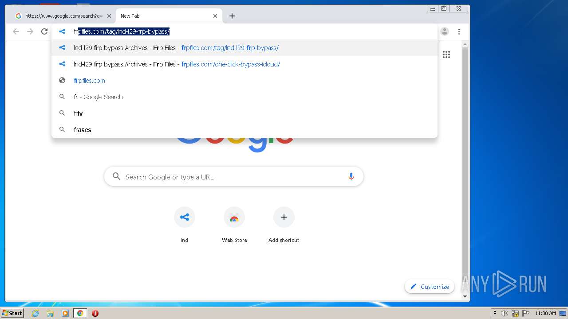Pick the 'frases' search suggestion
The image size is (568, 319).
(x=245, y=130)
